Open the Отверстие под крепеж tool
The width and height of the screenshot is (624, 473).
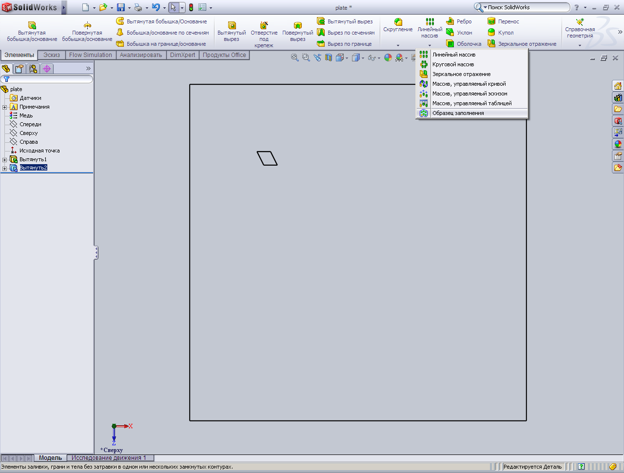(x=264, y=34)
